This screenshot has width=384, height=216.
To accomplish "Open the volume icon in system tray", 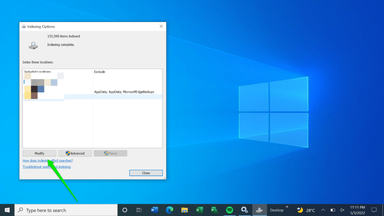I will pyautogui.click(x=342, y=210).
